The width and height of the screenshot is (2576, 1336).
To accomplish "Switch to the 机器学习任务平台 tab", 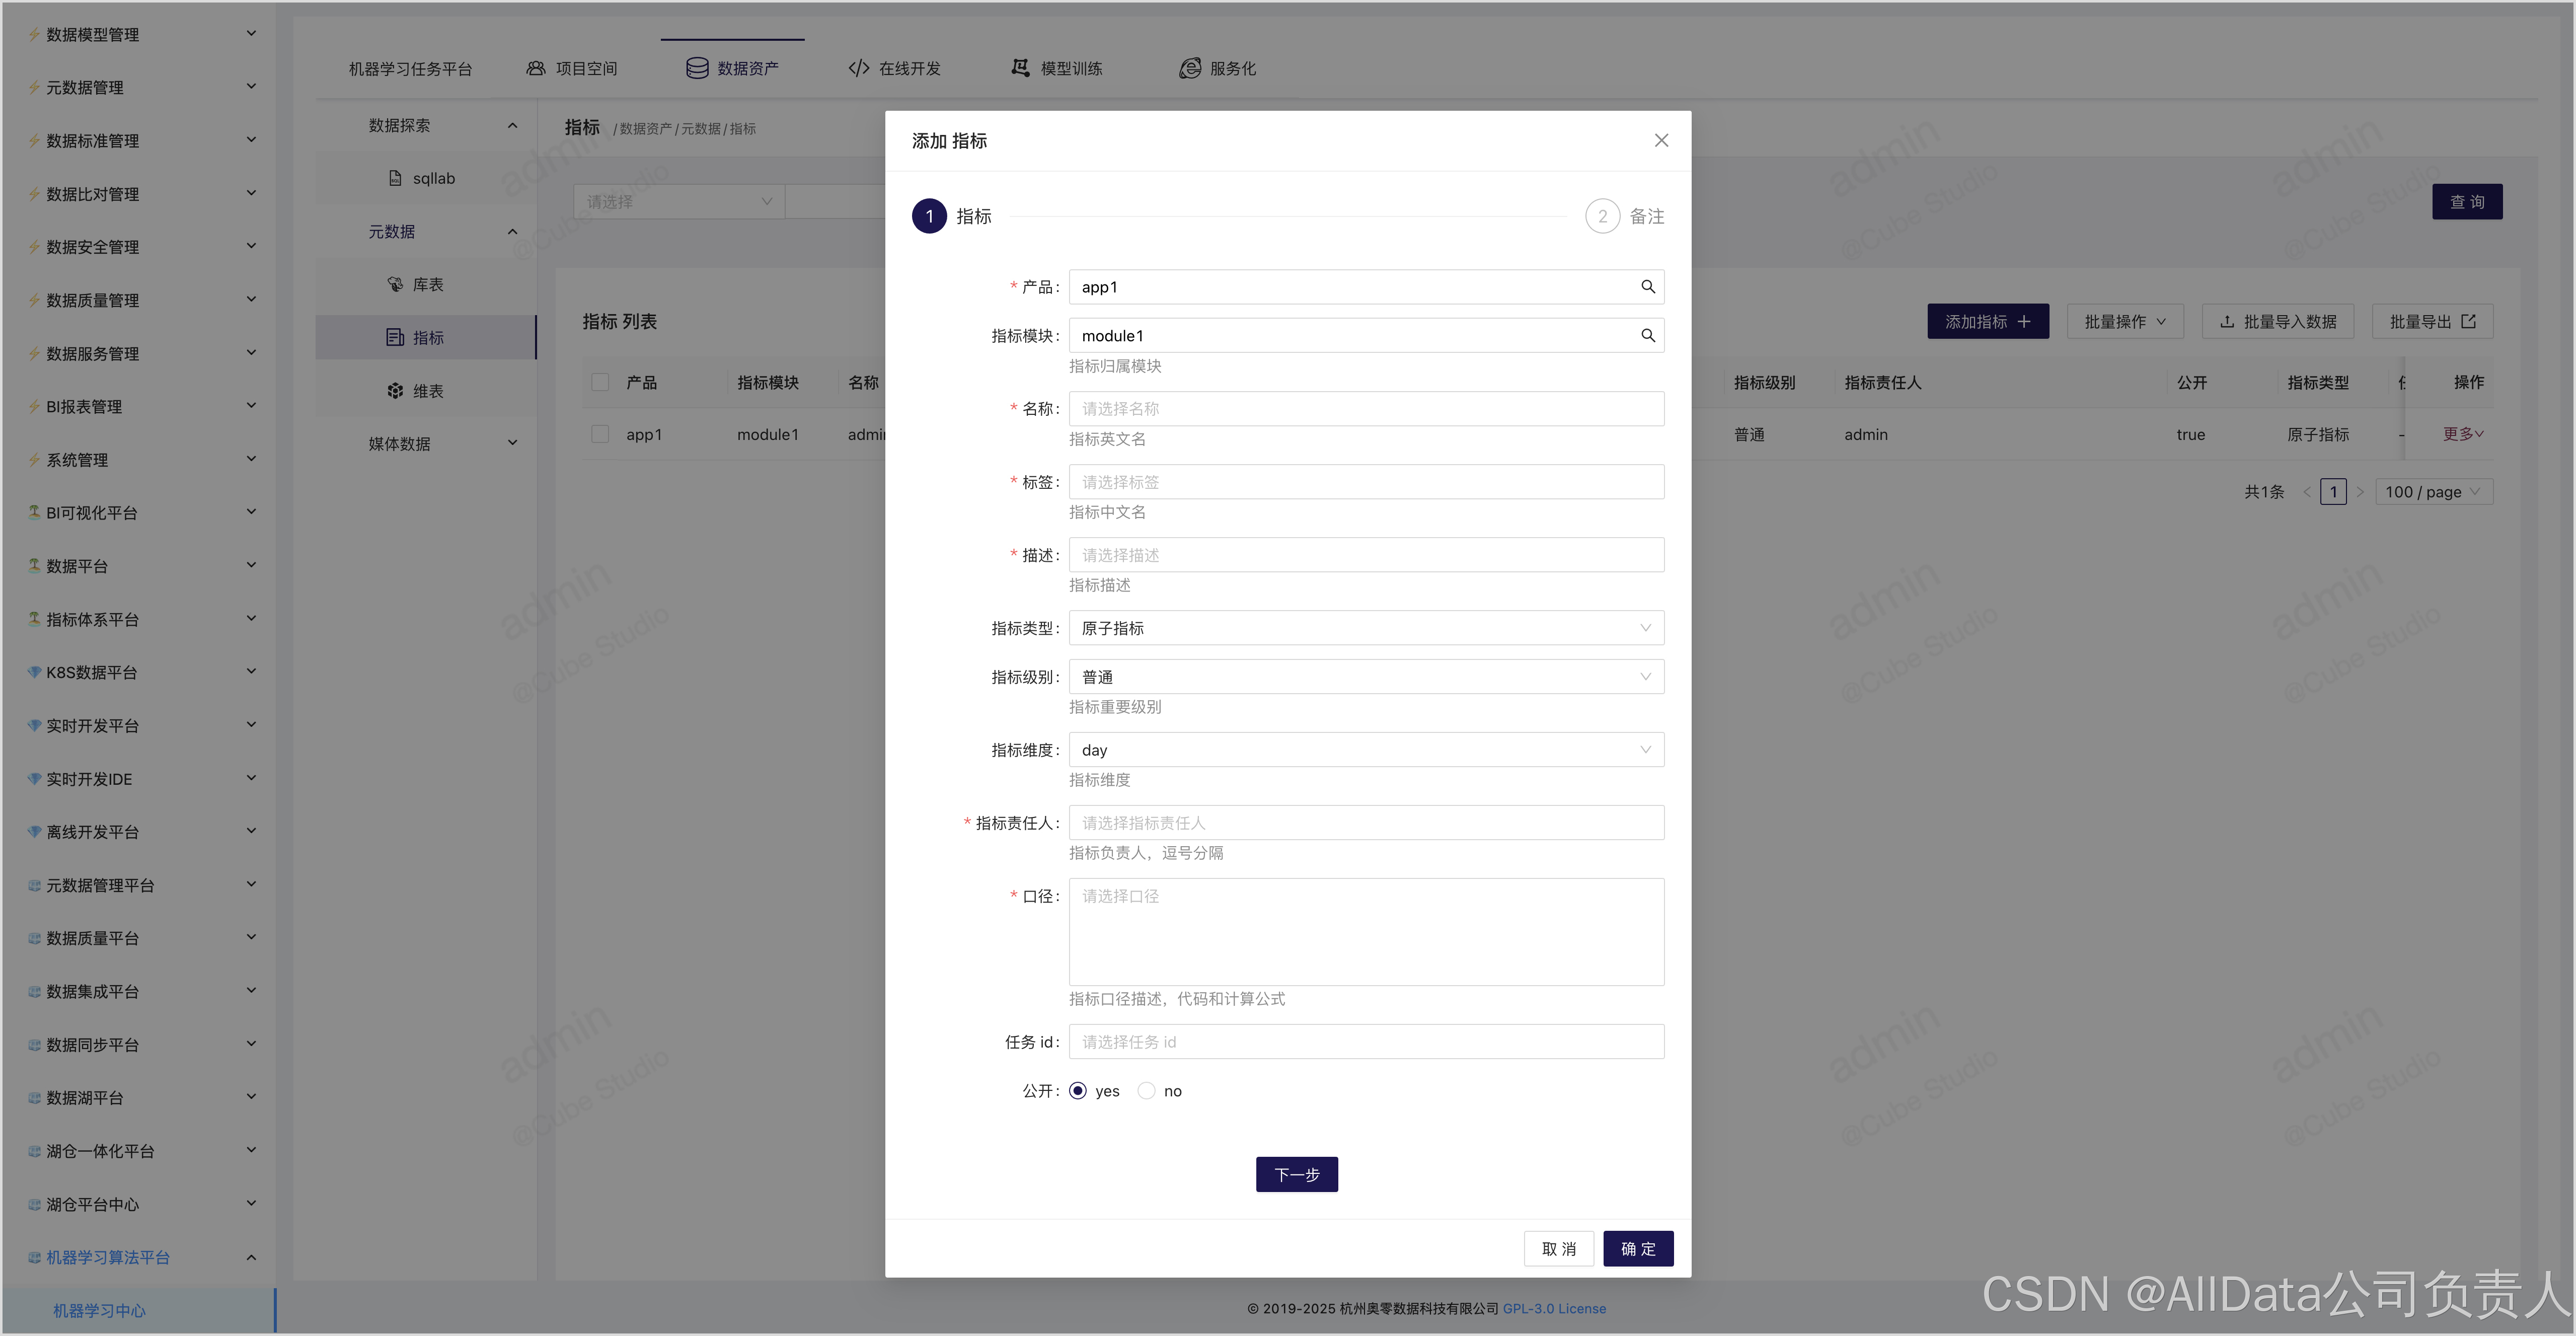I will click(x=410, y=68).
